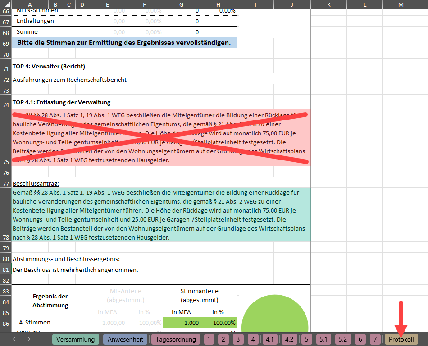Select column B header
428x346 pixels.
pyautogui.click(x=55, y=4)
